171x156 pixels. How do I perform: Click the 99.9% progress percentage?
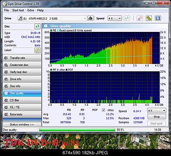[120, 130]
